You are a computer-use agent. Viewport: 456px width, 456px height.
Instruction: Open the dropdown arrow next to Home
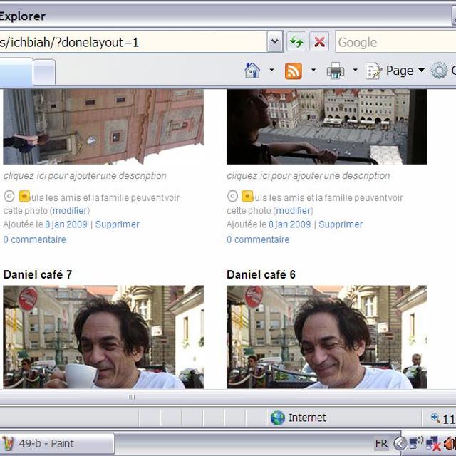271,71
